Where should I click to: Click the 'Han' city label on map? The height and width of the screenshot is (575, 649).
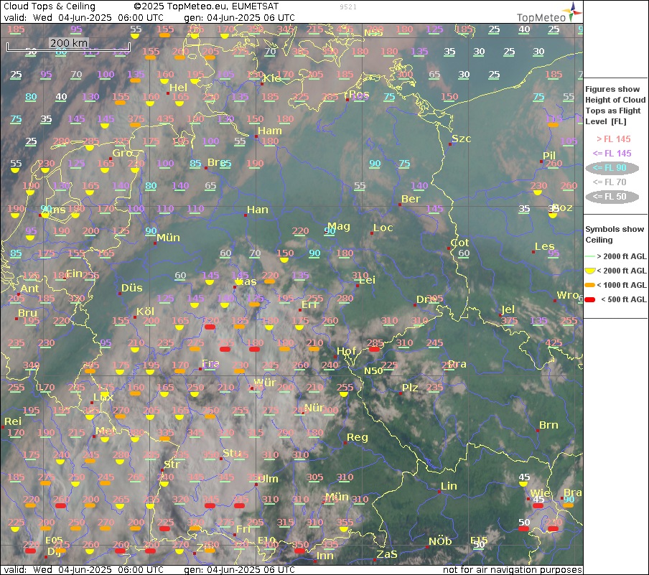pyautogui.click(x=258, y=210)
